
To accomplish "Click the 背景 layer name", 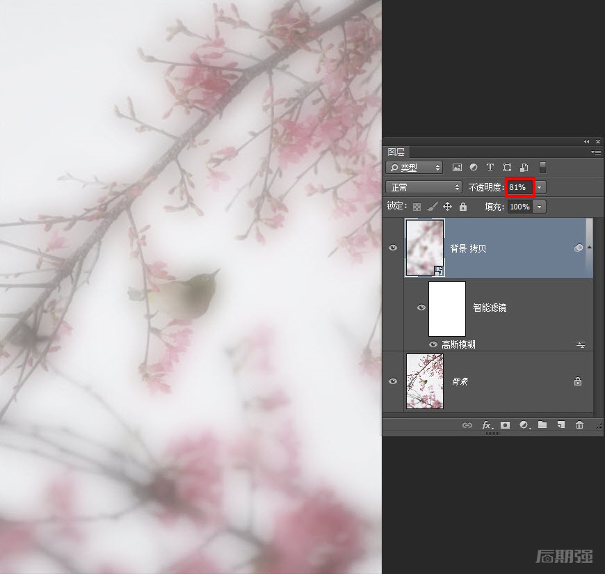I will [x=460, y=381].
